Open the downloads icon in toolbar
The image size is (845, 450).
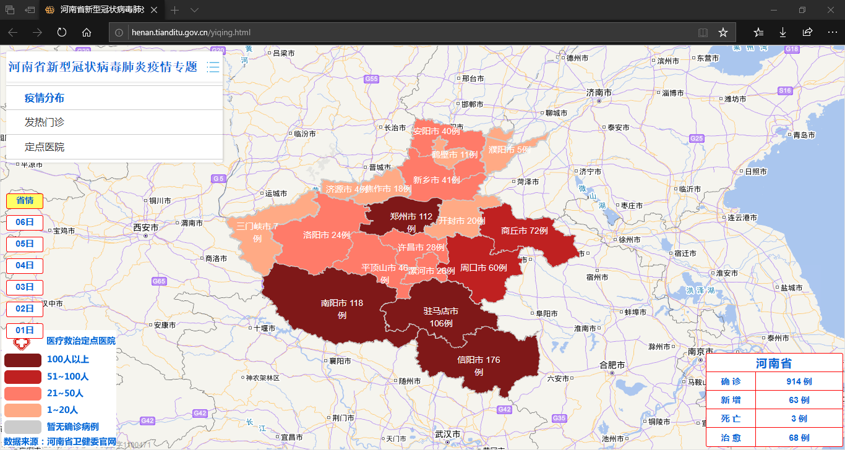point(783,32)
